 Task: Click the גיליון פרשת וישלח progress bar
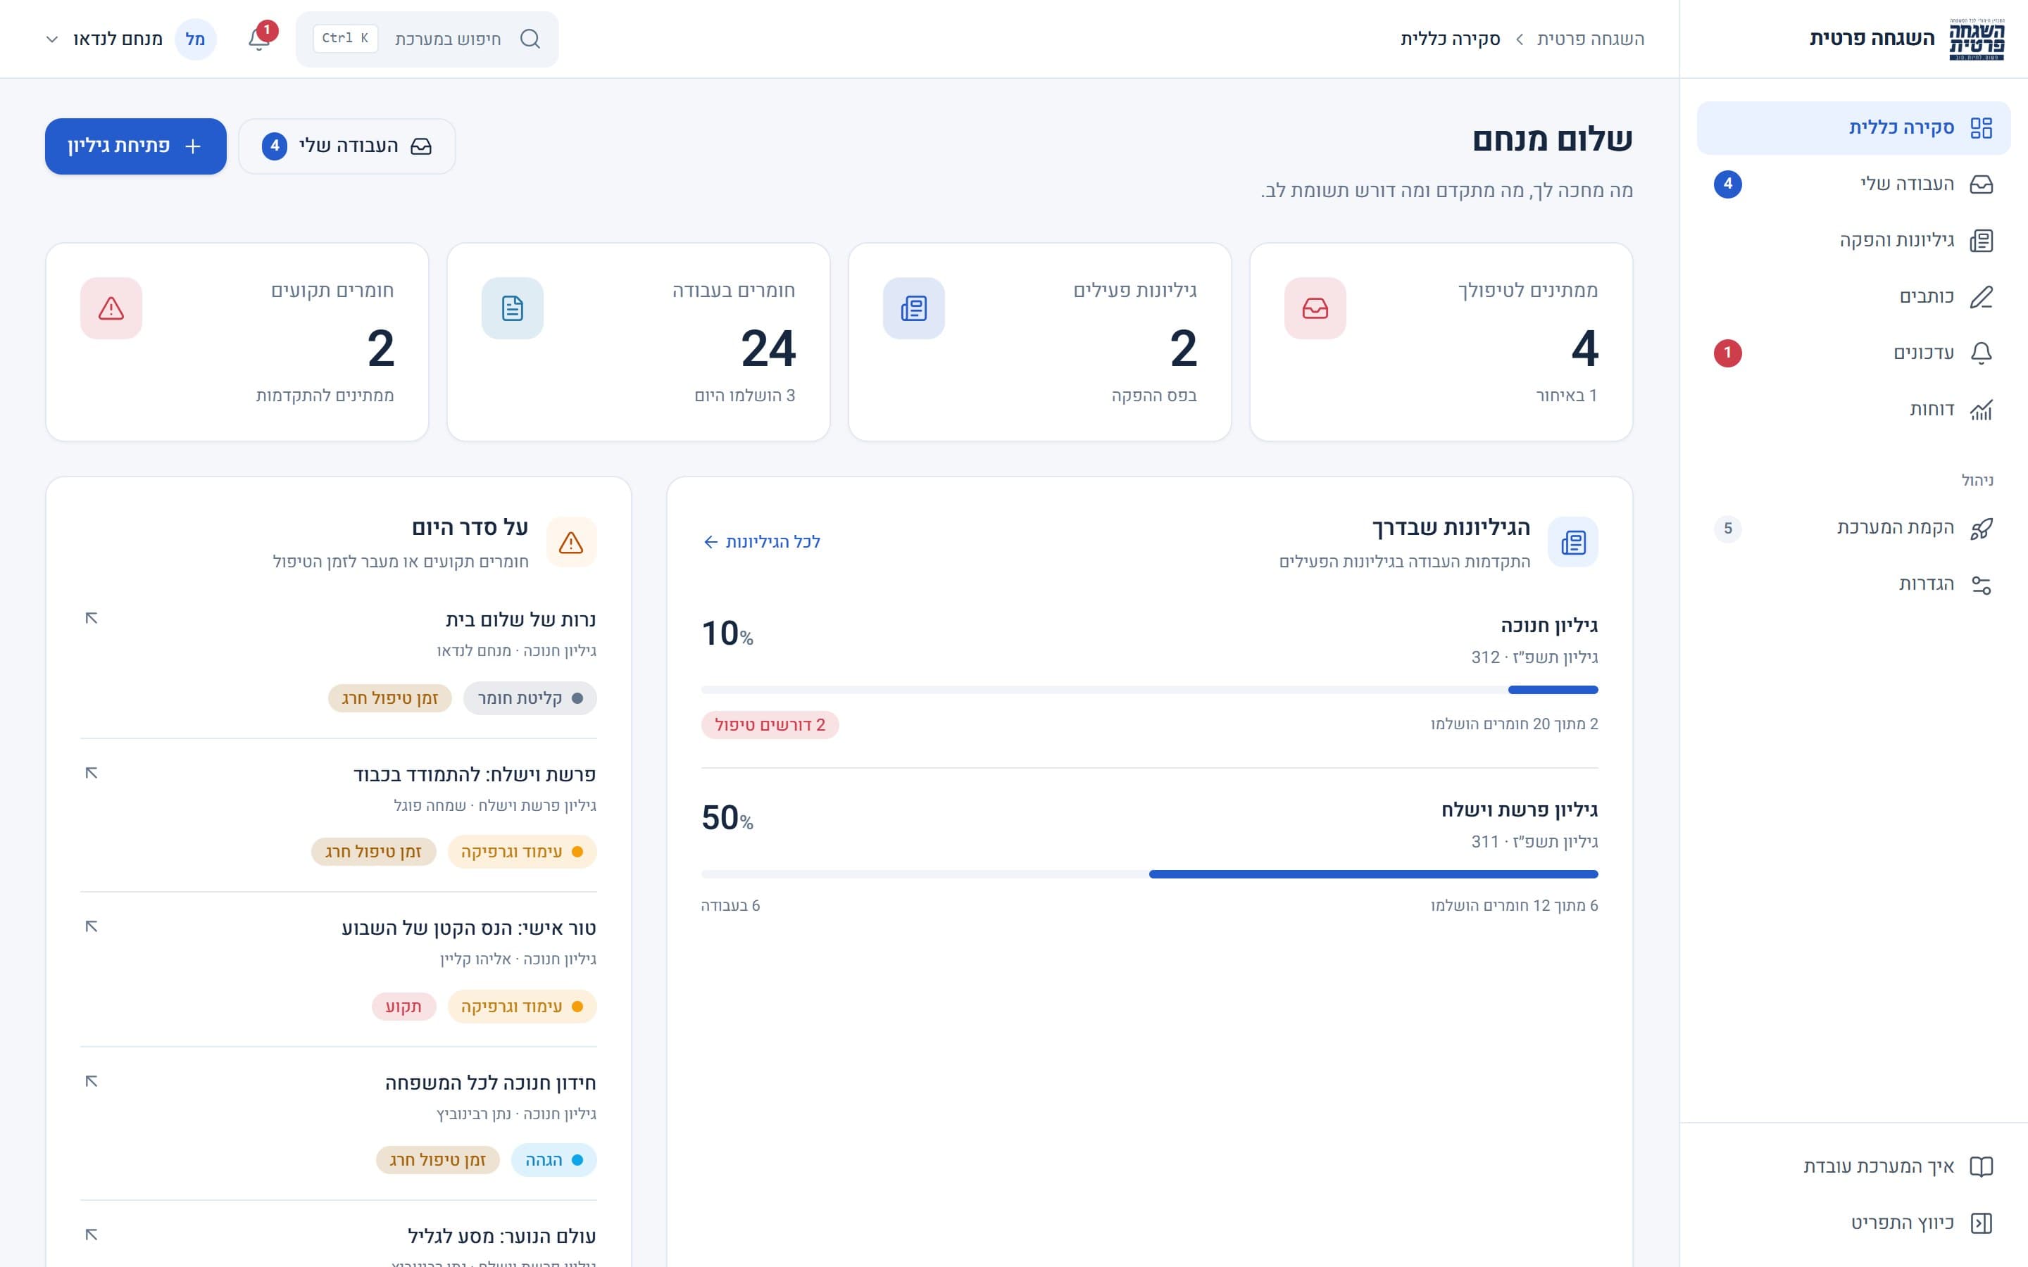pos(1150,874)
